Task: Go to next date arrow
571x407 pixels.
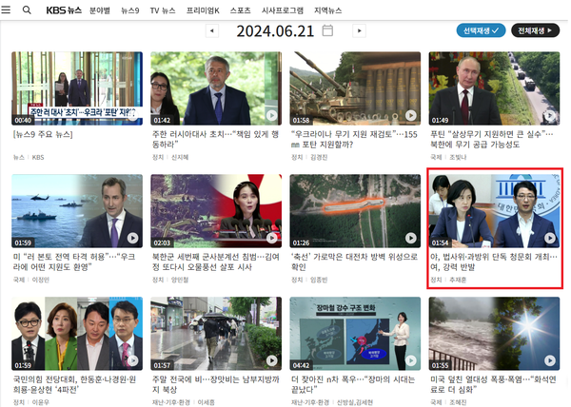Action: coord(359,31)
